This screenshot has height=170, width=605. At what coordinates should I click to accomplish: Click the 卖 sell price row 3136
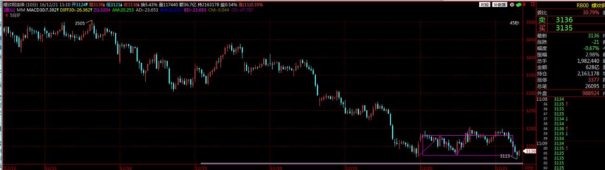(571, 20)
